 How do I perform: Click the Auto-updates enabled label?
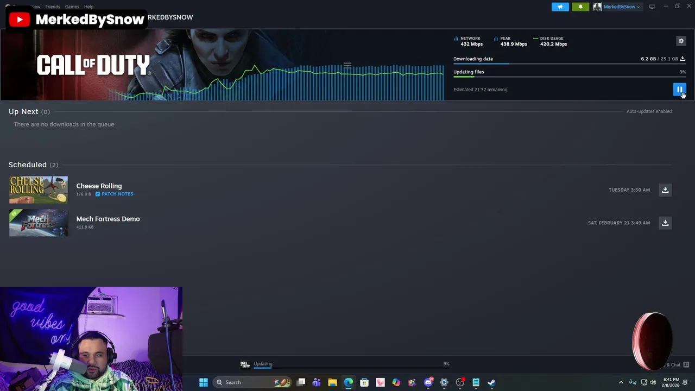pyautogui.click(x=649, y=111)
